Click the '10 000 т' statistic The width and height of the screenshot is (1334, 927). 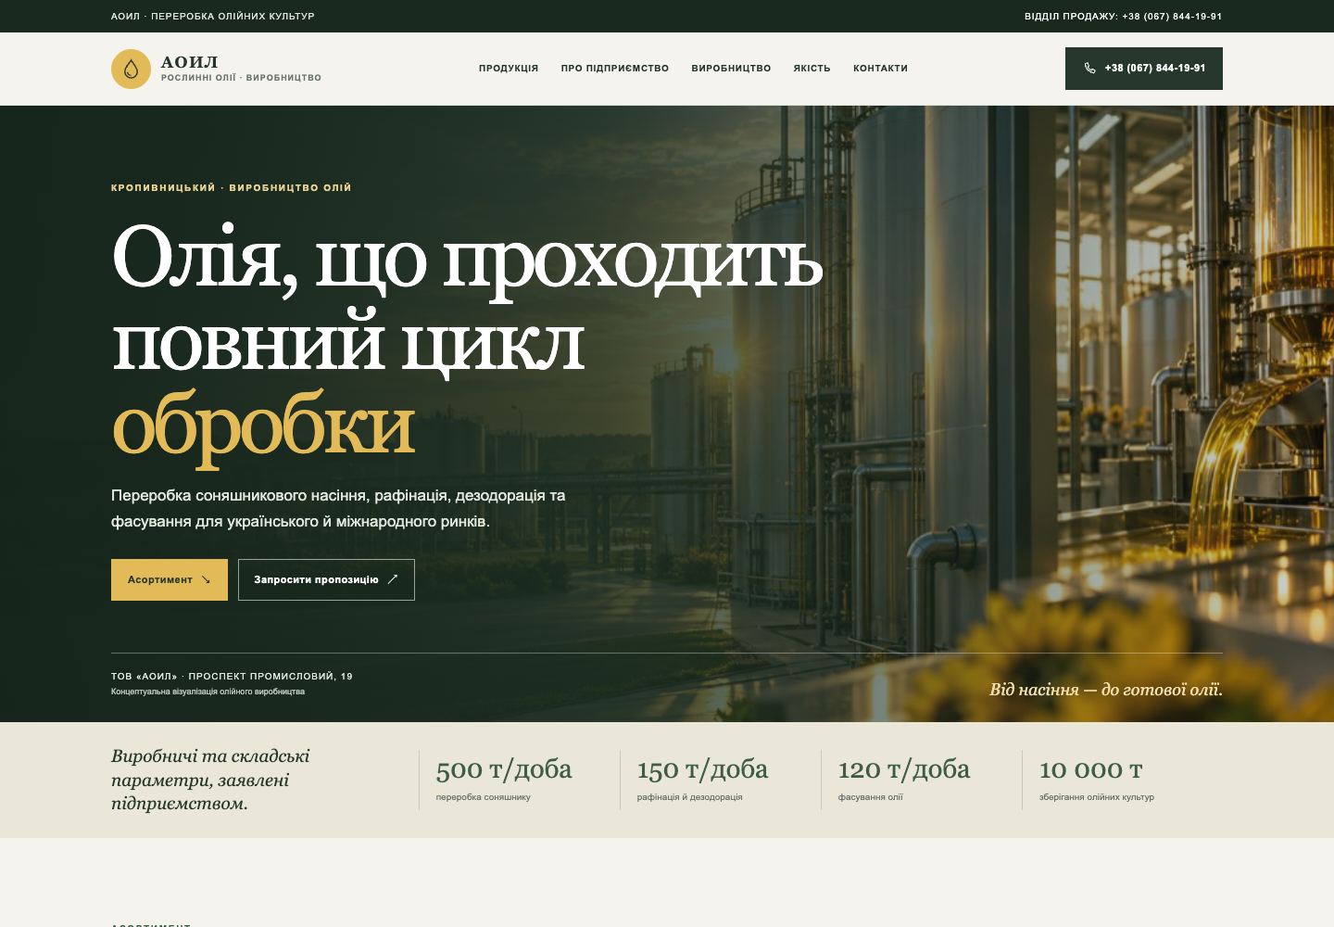pyautogui.click(x=1091, y=769)
